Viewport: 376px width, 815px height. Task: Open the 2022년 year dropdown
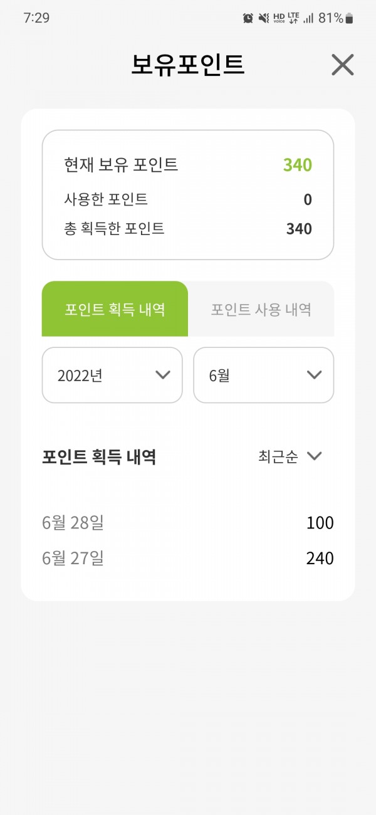click(x=112, y=375)
